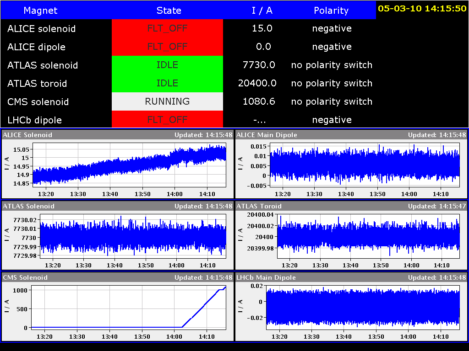Viewport: 469px width, 351px height.
Task: Click the 20400.0 current value
Action: pyautogui.click(x=257, y=83)
